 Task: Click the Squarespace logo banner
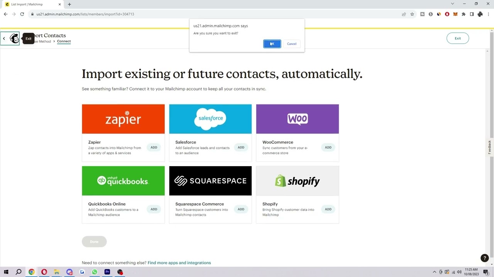210,181
